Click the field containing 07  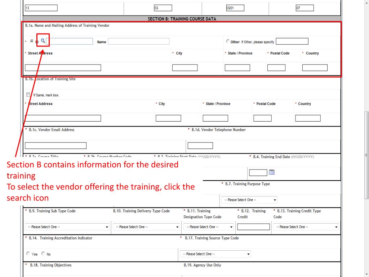tap(305, 8)
